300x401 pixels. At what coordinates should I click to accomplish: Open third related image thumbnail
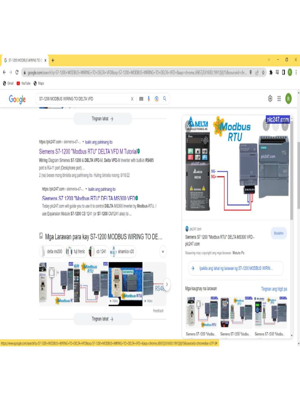[x=270, y=312]
